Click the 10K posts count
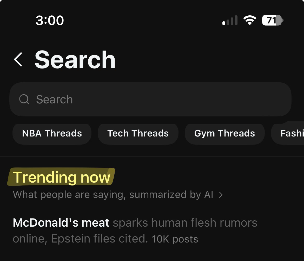The image size is (304, 261). click(x=175, y=239)
